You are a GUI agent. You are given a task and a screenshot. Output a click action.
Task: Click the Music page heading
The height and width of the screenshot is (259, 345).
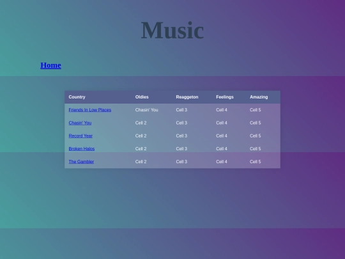click(172, 30)
